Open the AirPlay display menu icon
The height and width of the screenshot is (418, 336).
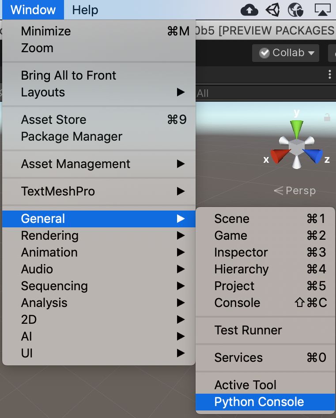pos(323,10)
